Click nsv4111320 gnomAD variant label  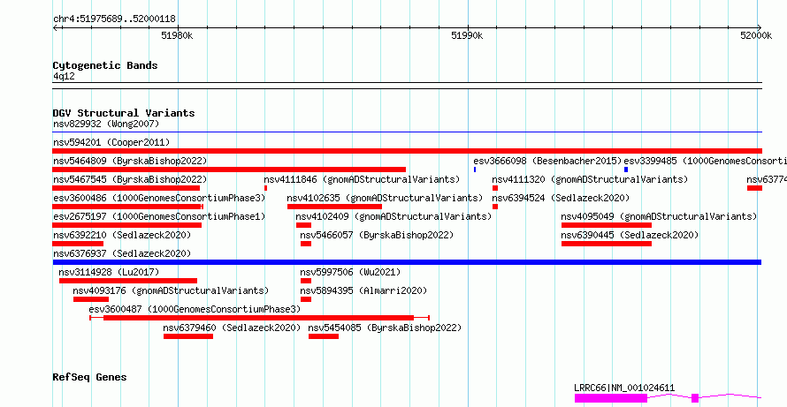point(590,179)
